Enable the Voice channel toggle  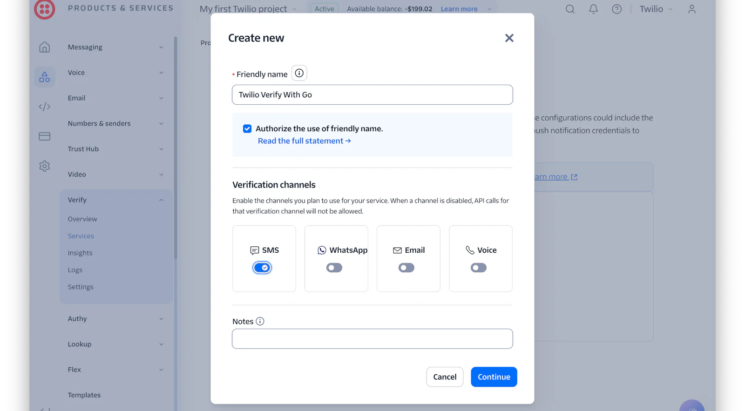tap(478, 268)
